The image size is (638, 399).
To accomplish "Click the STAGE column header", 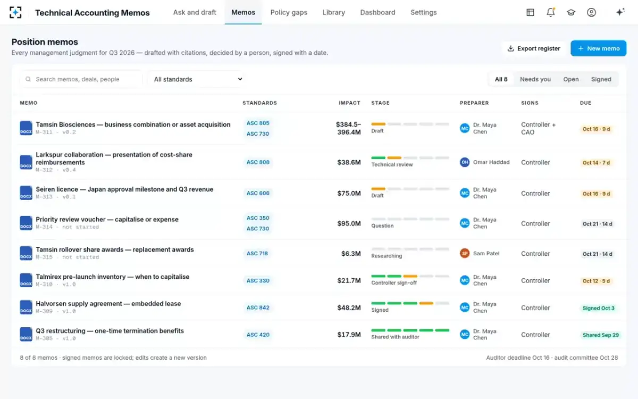I will tap(380, 103).
